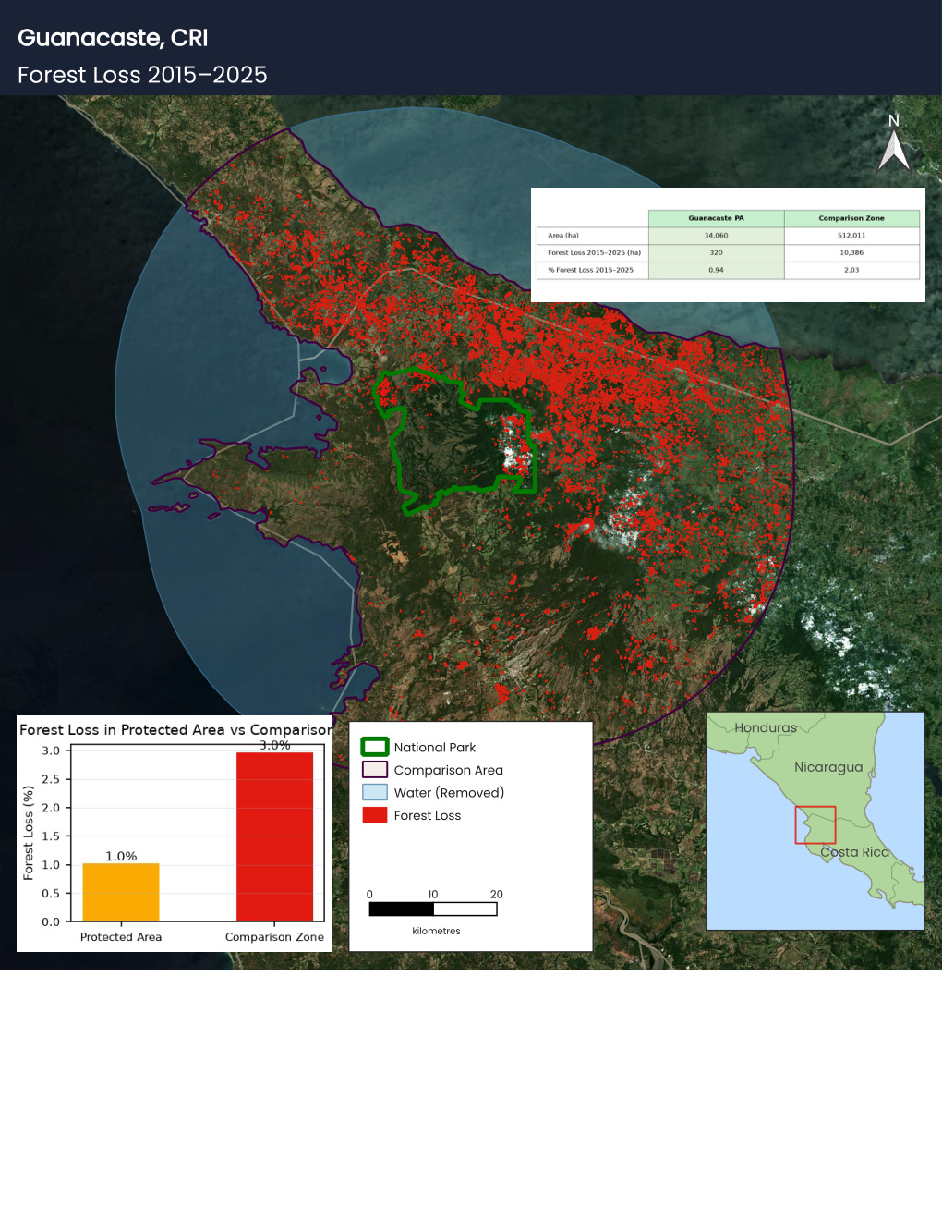Viewport: 942px width, 1220px height.
Task: Click the "Honduras" label on inset map
Action: pyautogui.click(x=766, y=727)
